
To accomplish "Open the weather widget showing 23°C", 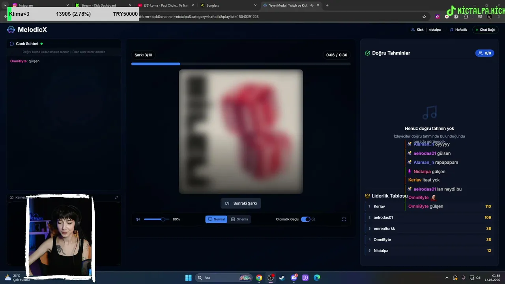I will click(x=17, y=278).
